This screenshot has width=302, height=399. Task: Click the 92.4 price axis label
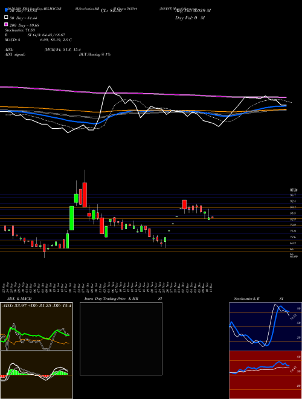point(292,201)
